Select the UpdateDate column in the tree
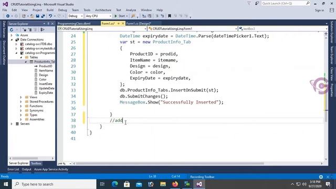The width and height of the screenshot is (336, 189). (47, 88)
